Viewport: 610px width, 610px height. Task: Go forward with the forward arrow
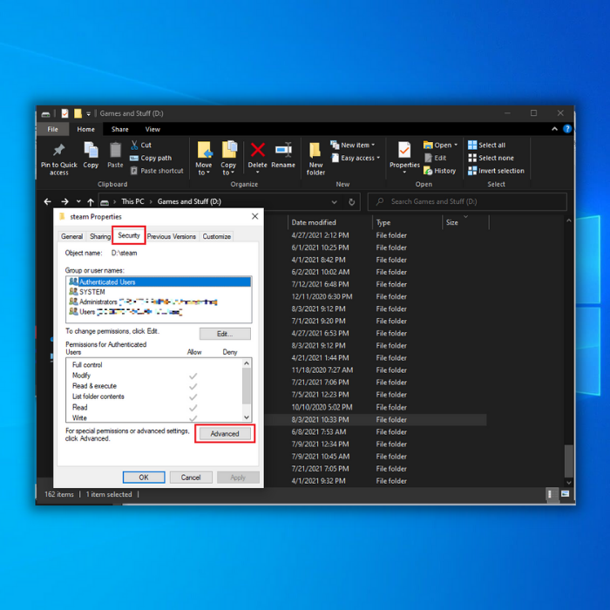[x=65, y=201]
